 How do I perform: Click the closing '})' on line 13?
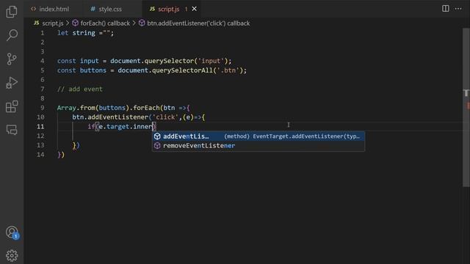pyautogui.click(x=76, y=145)
